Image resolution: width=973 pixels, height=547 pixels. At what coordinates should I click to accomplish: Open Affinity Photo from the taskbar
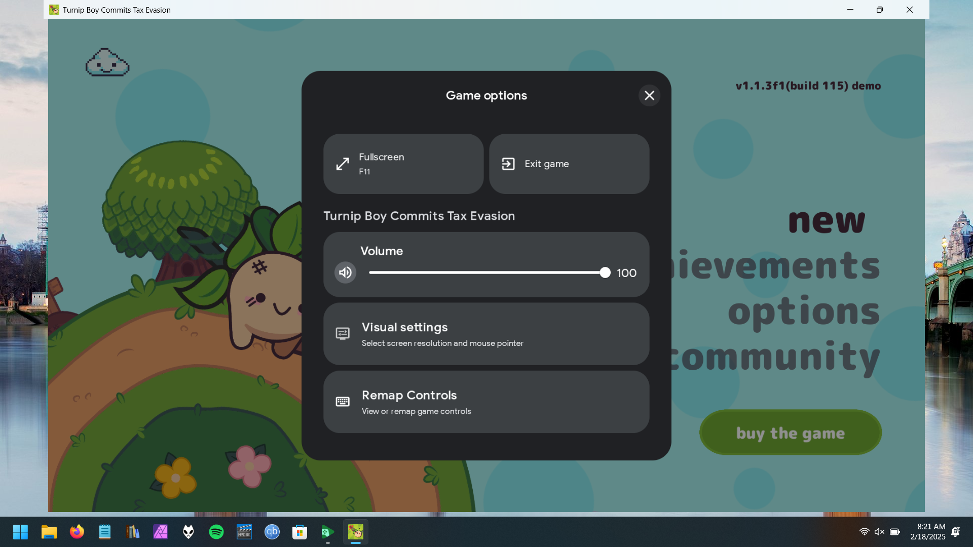point(161,532)
